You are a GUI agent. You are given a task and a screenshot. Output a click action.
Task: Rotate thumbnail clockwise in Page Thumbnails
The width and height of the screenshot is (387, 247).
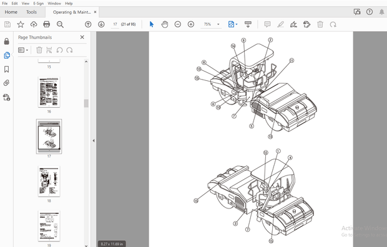pos(70,50)
